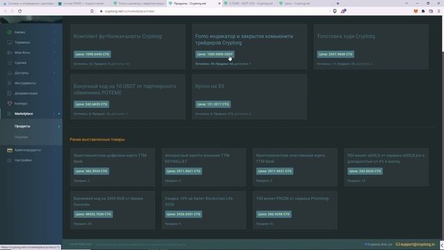Open the MetaMask fox extension icon
The image size is (444, 250).
click(x=416, y=11)
